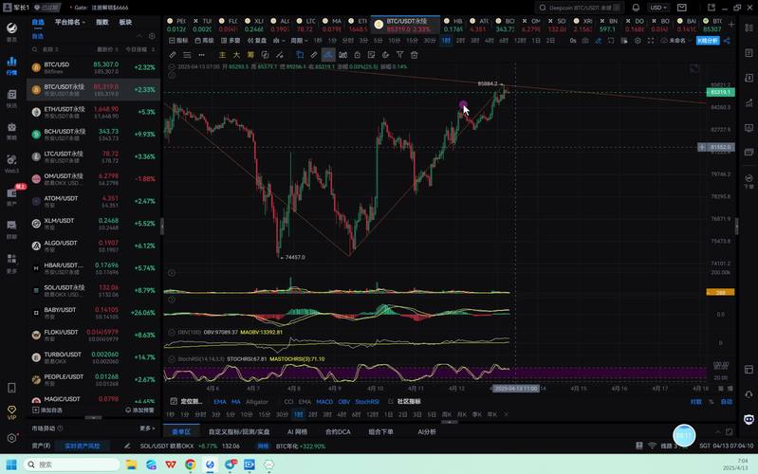The height and width of the screenshot is (474, 758).
Task: Click the WPS icon in the taskbar
Action: (171, 465)
